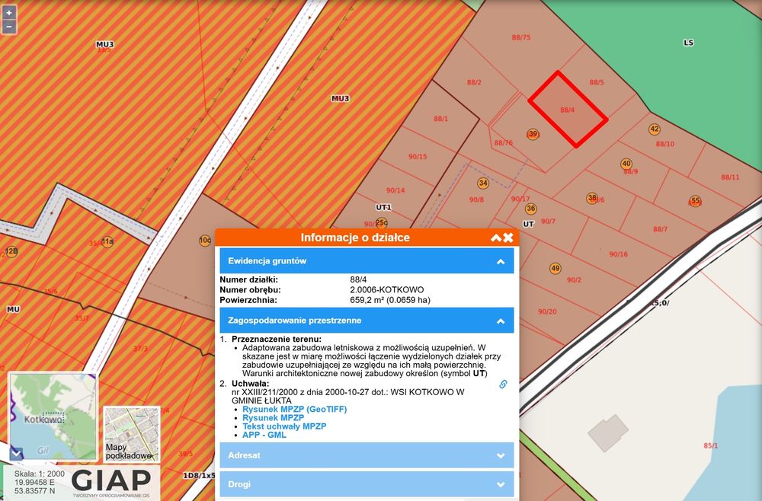Click parcel label 88/11

(x=730, y=177)
